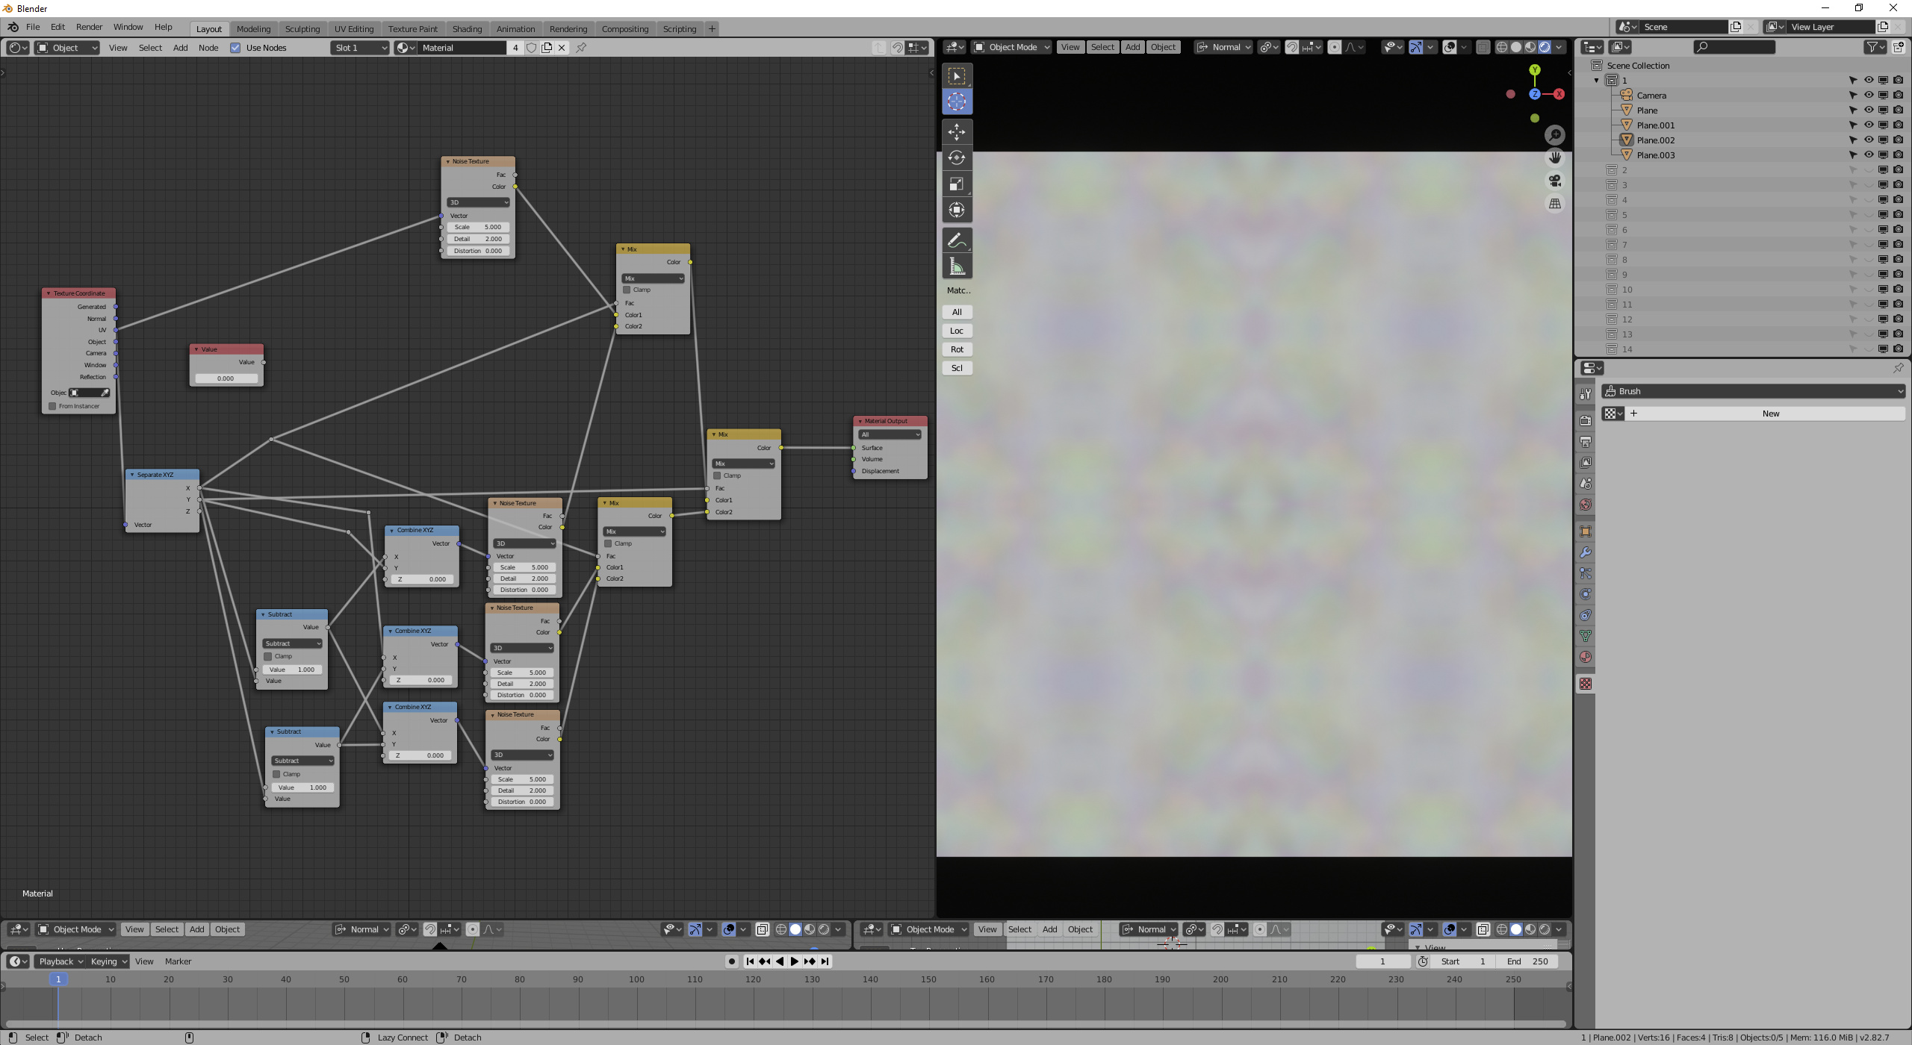The width and height of the screenshot is (1912, 1045).
Task: Select the Select Box tool
Action: 957,76
